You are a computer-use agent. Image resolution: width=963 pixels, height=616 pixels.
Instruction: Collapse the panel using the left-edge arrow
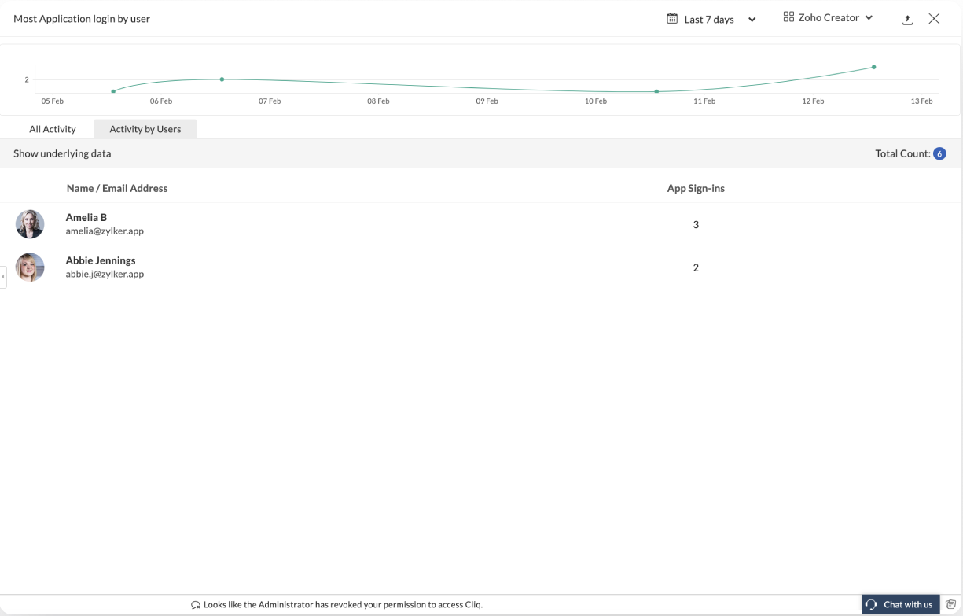(3, 277)
